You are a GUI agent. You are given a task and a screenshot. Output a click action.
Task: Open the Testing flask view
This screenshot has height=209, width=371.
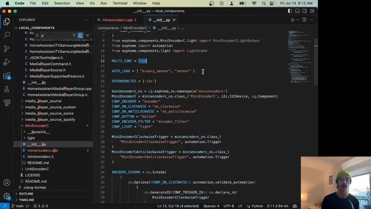[x=6, y=89]
